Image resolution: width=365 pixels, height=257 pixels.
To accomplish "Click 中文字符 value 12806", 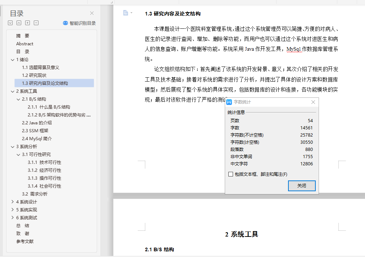I will tap(307, 164).
